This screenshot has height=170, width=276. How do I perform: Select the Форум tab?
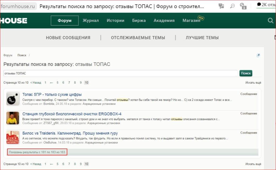coord(65,20)
